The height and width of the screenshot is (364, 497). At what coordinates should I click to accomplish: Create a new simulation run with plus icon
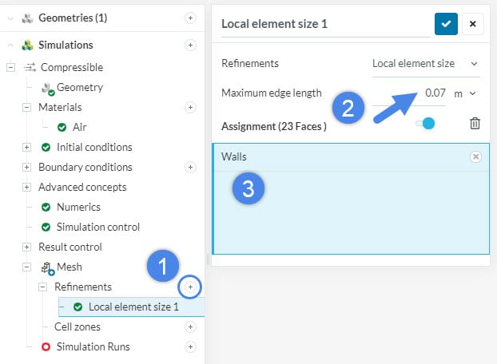coord(190,347)
